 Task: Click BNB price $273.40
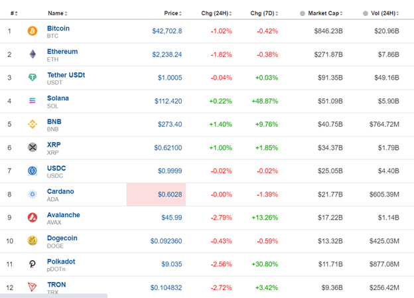pos(170,124)
